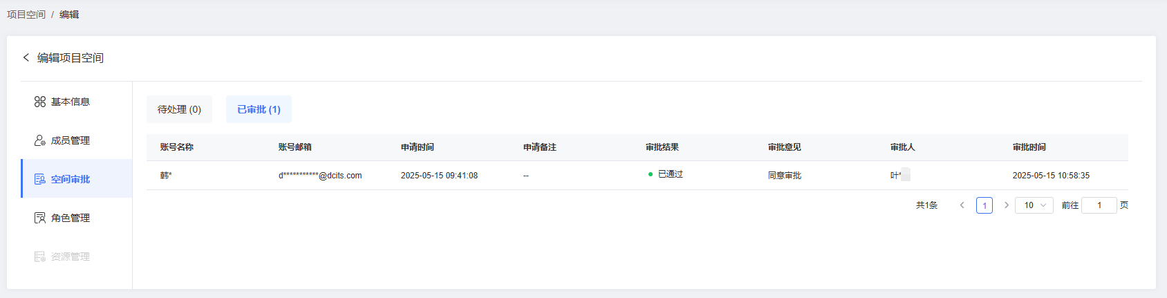Click the greyed 资源管理 icon
Image resolution: width=1167 pixels, height=298 pixels.
(x=40, y=257)
